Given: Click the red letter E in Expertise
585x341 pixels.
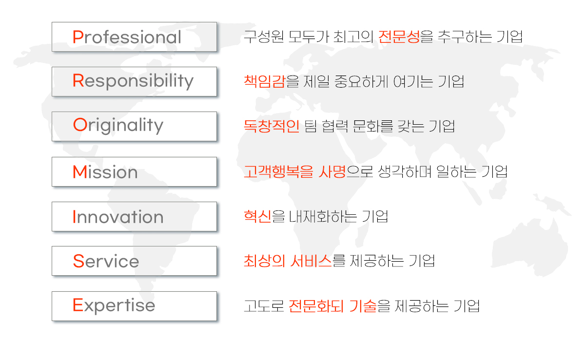Looking at the screenshot, I should 78,305.
